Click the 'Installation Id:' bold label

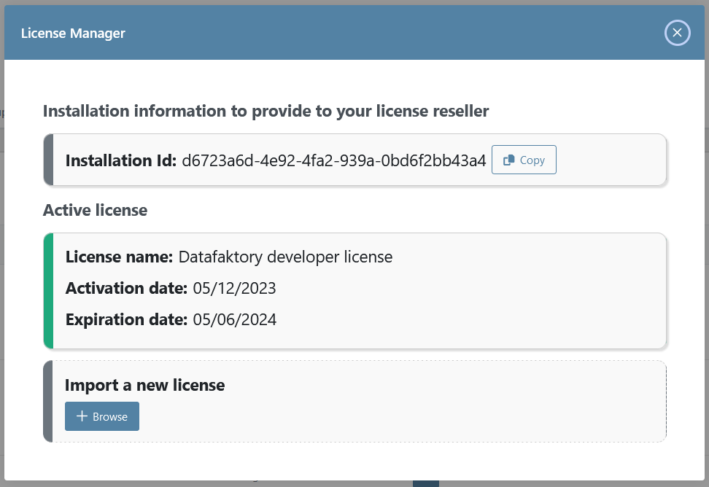pos(121,160)
